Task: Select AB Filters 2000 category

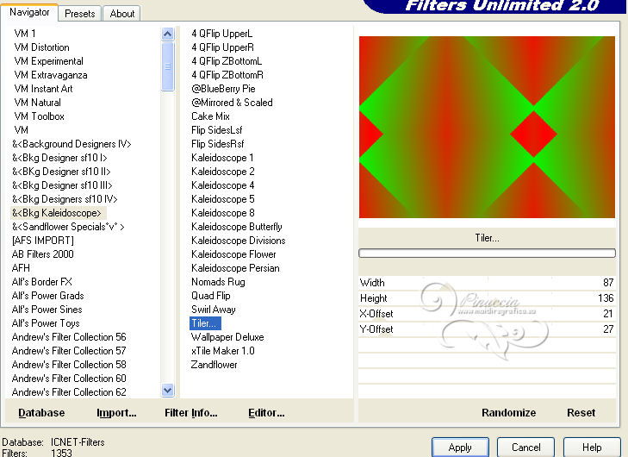Action: tap(43, 254)
